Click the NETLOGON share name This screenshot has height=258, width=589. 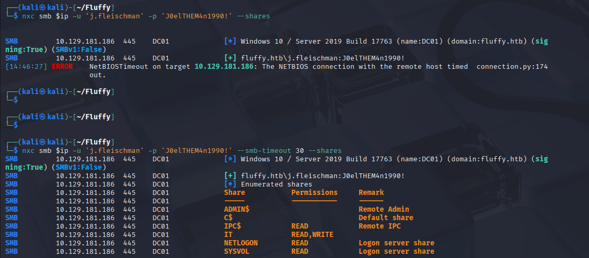click(x=241, y=243)
